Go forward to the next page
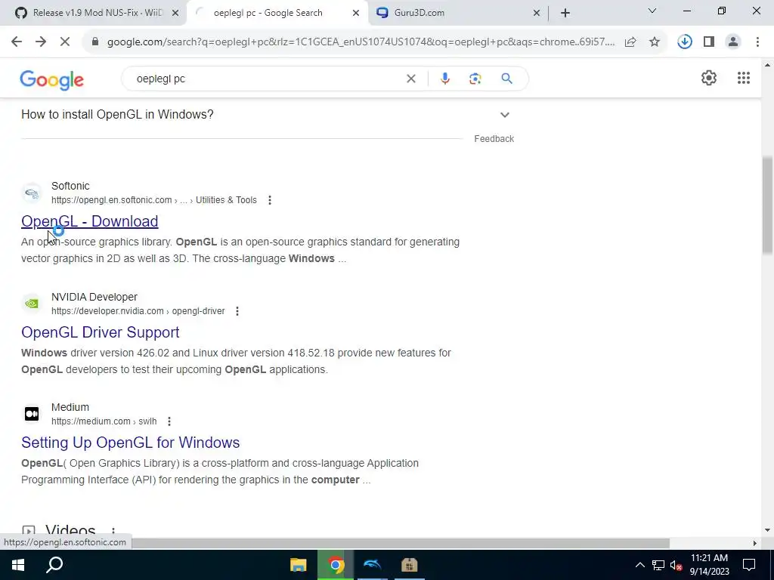Viewport: 774px width, 580px height. (41, 42)
